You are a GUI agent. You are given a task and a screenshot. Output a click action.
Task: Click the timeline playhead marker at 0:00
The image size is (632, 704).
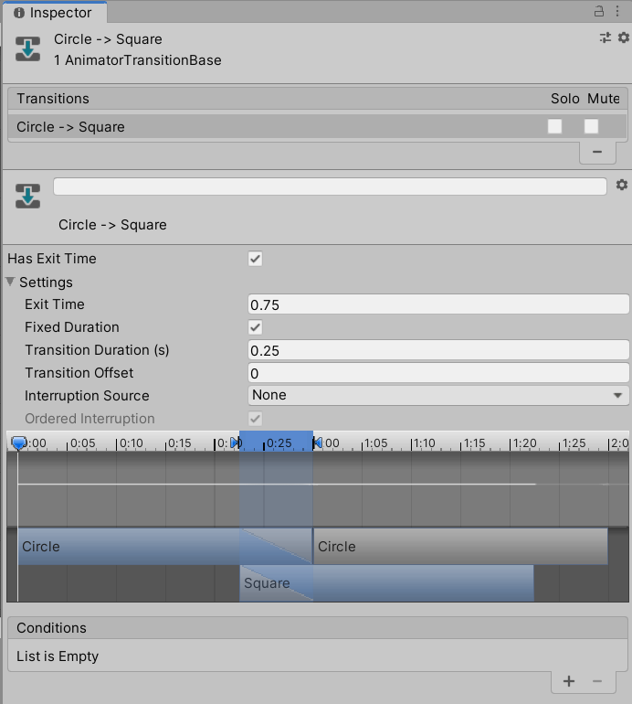18,443
